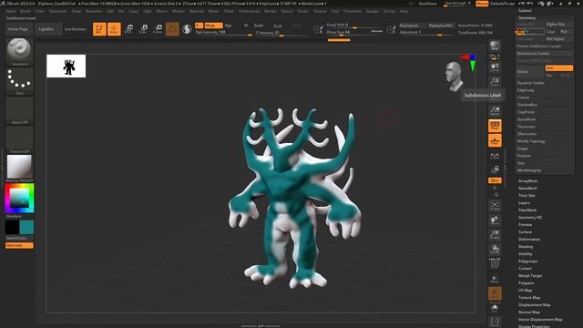This screenshot has height=328, width=583.
Task: Toggle the lock camera icon
Action: pyautogui.click(x=495, y=169)
